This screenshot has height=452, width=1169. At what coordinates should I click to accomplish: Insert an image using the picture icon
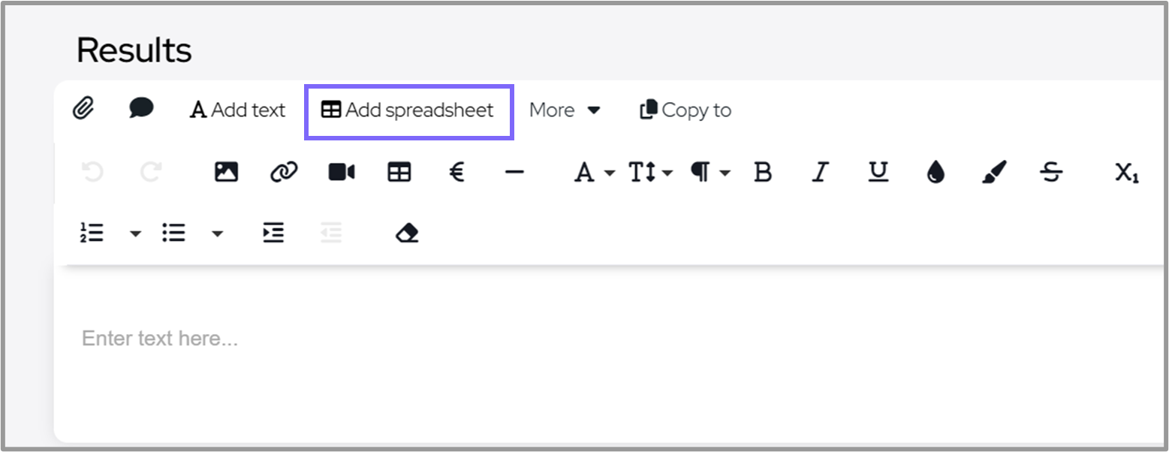tap(226, 173)
